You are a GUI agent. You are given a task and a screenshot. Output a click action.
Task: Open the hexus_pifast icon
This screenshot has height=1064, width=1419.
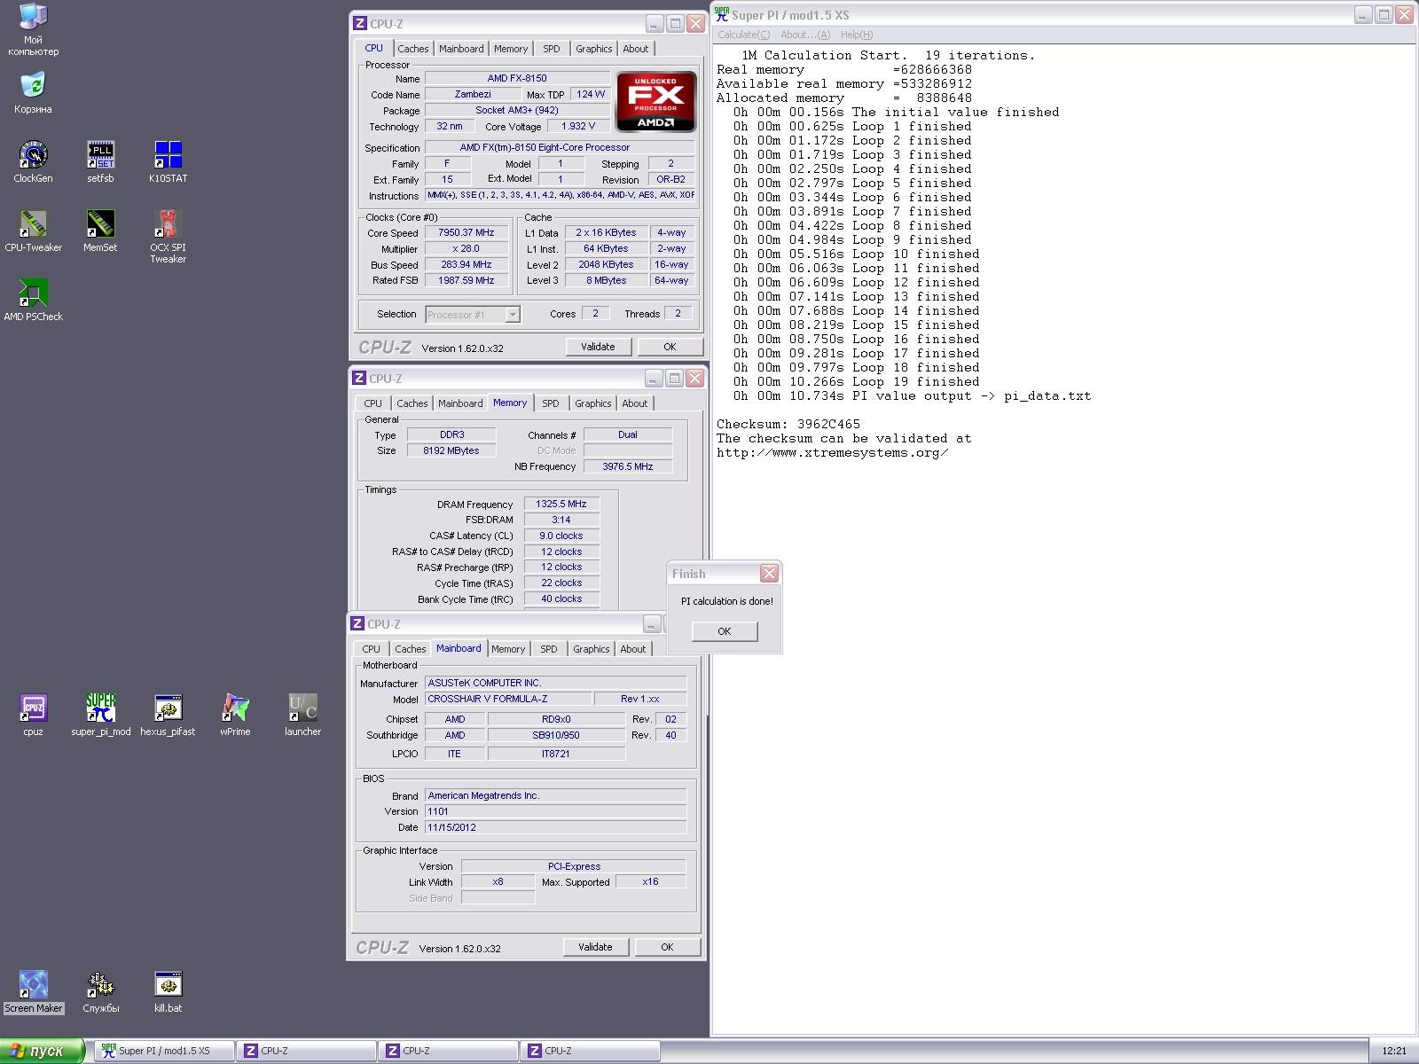pyautogui.click(x=168, y=715)
